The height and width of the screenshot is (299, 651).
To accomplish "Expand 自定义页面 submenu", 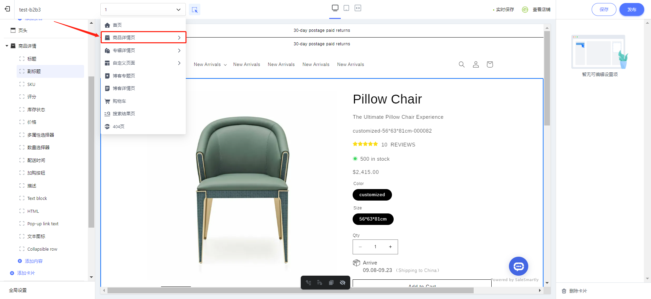I will [x=143, y=63].
